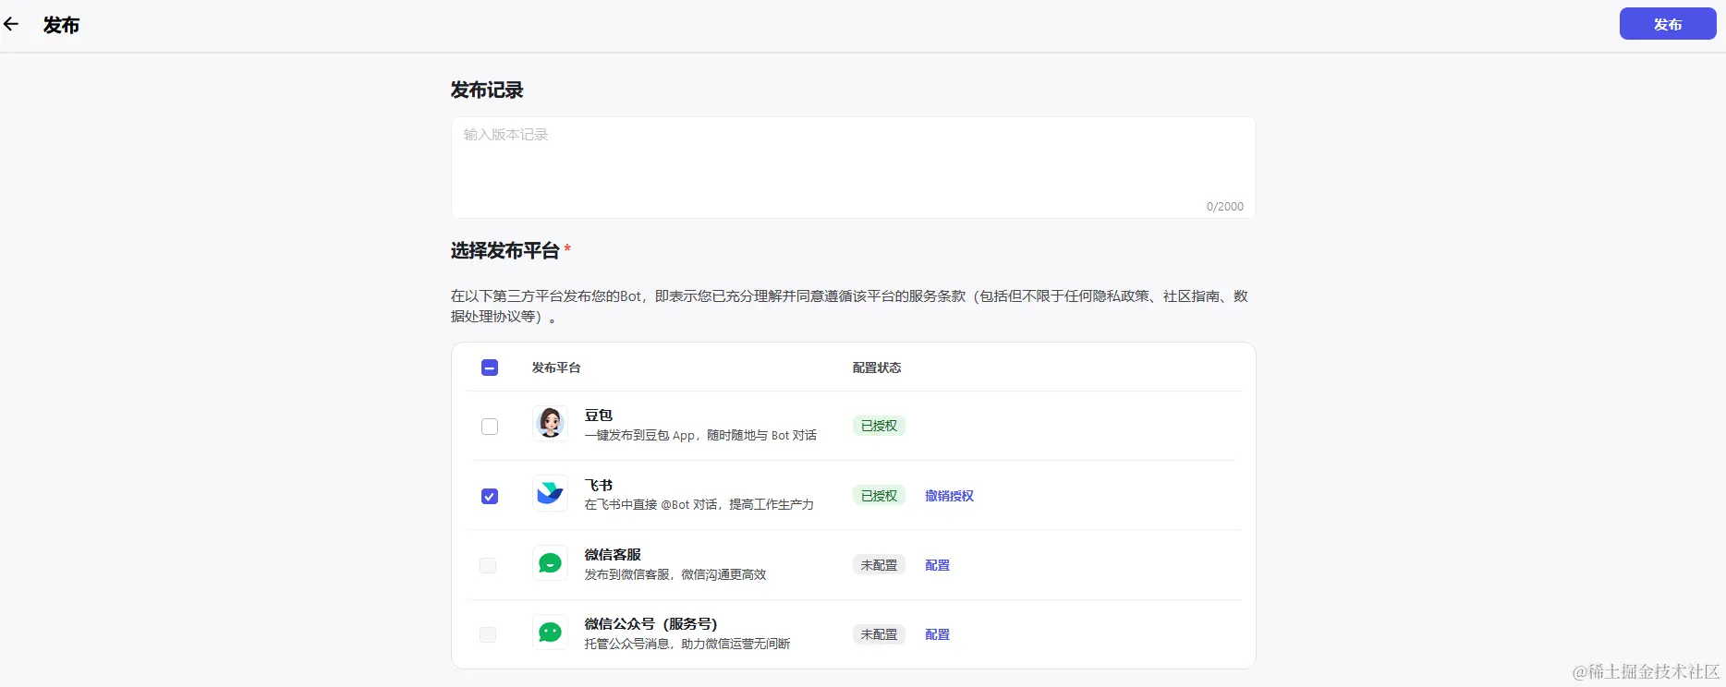Click 配置 link for 微信公众号
The width and height of the screenshot is (1726, 687).
[937, 634]
